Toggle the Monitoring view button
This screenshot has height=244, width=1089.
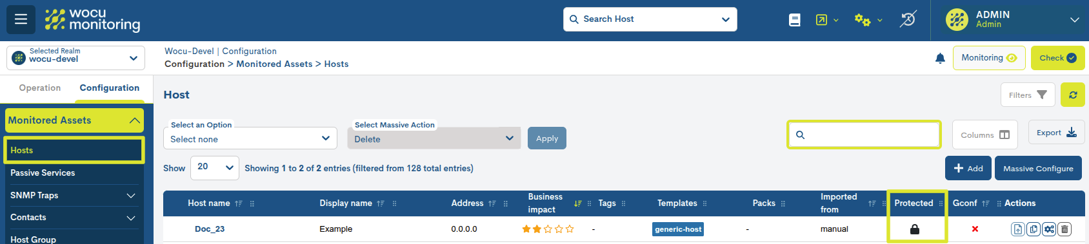click(x=989, y=58)
